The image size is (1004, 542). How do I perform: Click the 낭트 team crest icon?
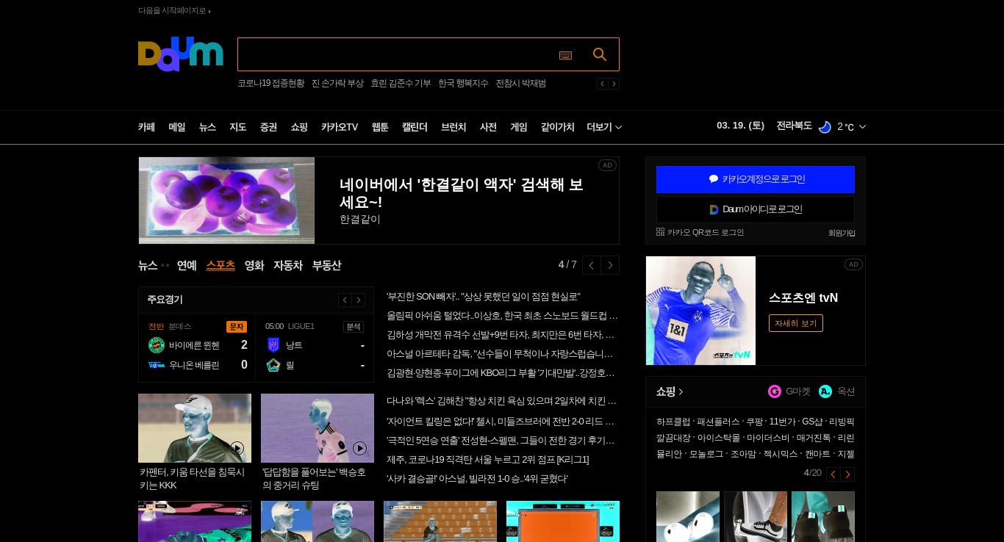click(273, 345)
